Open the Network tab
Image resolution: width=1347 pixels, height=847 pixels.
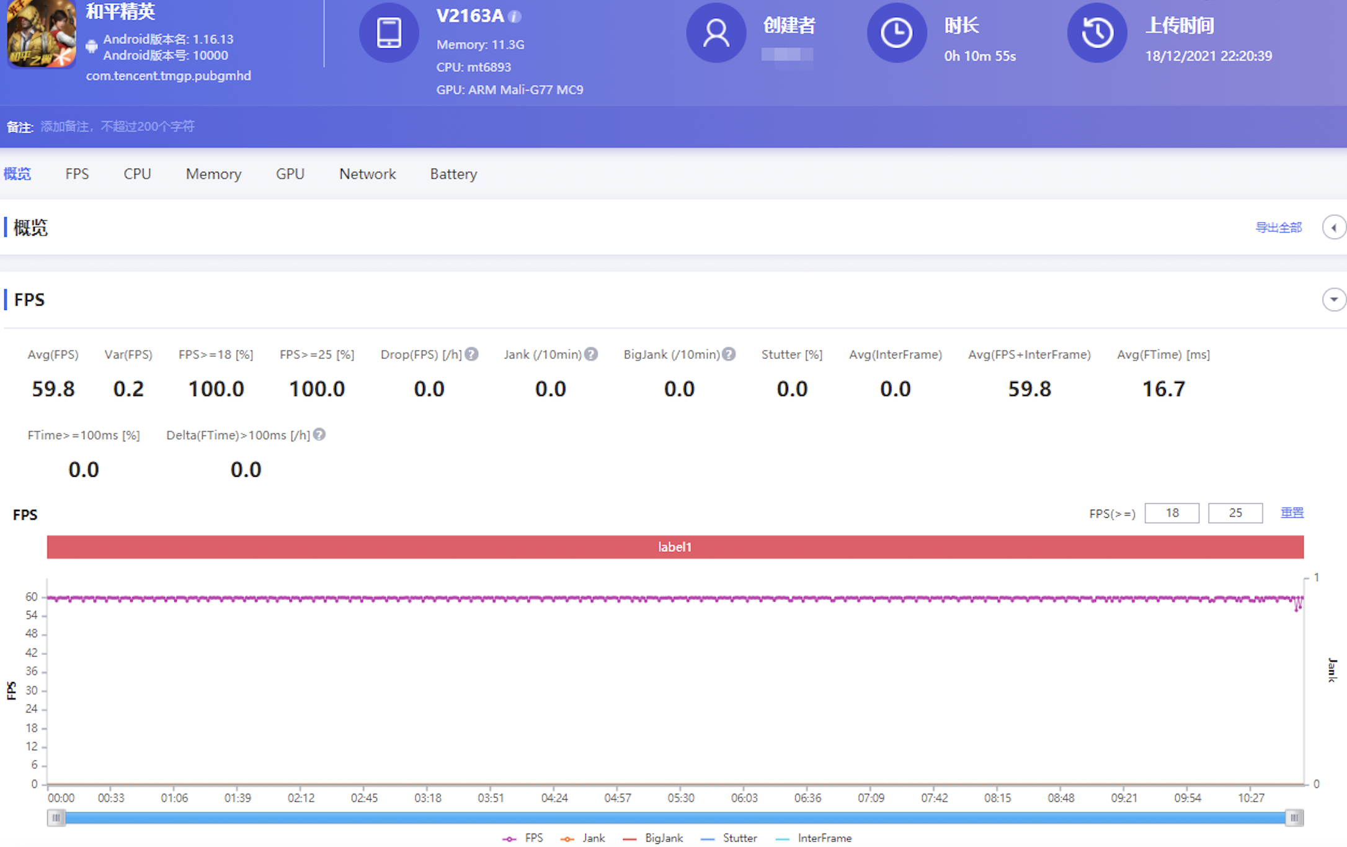point(367,174)
